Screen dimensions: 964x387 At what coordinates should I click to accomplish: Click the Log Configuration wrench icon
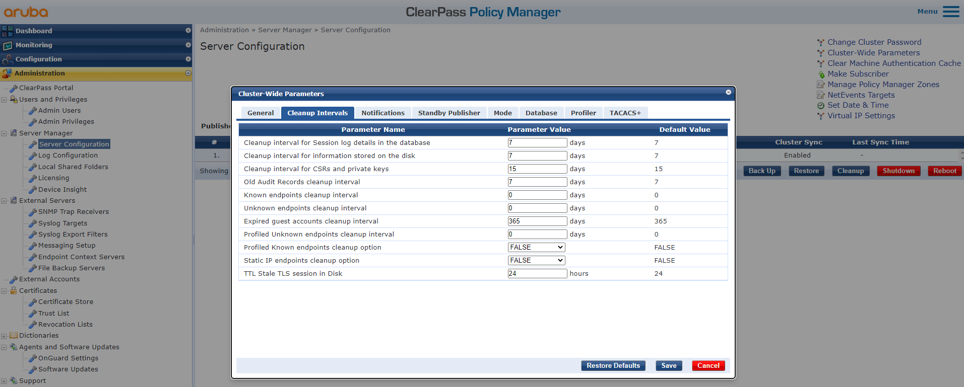[x=33, y=156]
